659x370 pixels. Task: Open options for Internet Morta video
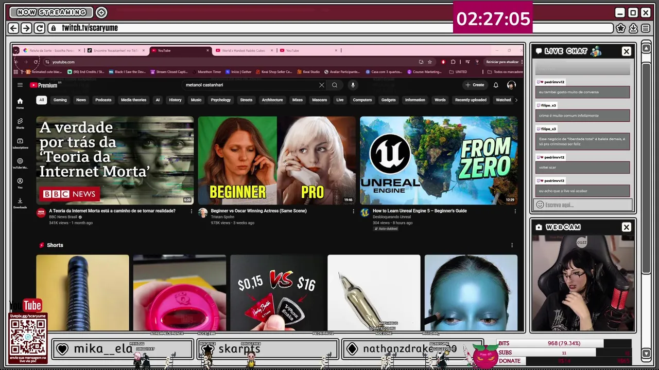[192, 211]
